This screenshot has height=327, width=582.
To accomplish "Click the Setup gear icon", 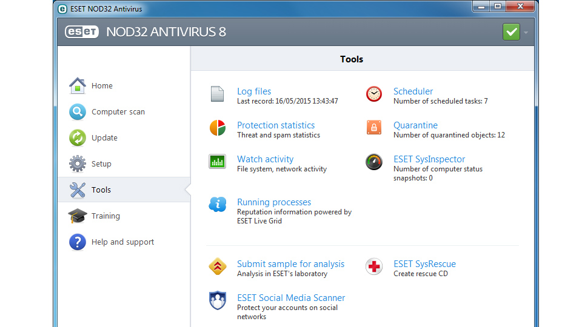I will [x=77, y=163].
